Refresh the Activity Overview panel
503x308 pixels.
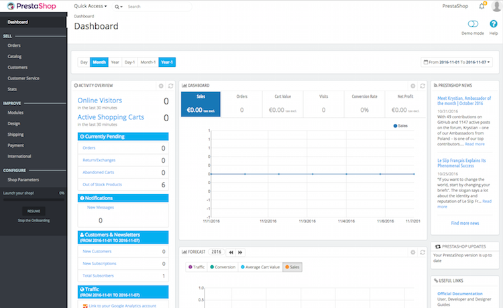tap(170, 86)
